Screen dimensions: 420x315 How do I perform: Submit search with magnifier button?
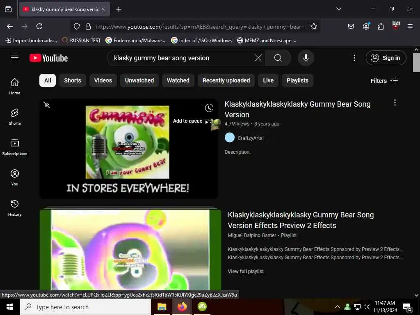point(278,58)
